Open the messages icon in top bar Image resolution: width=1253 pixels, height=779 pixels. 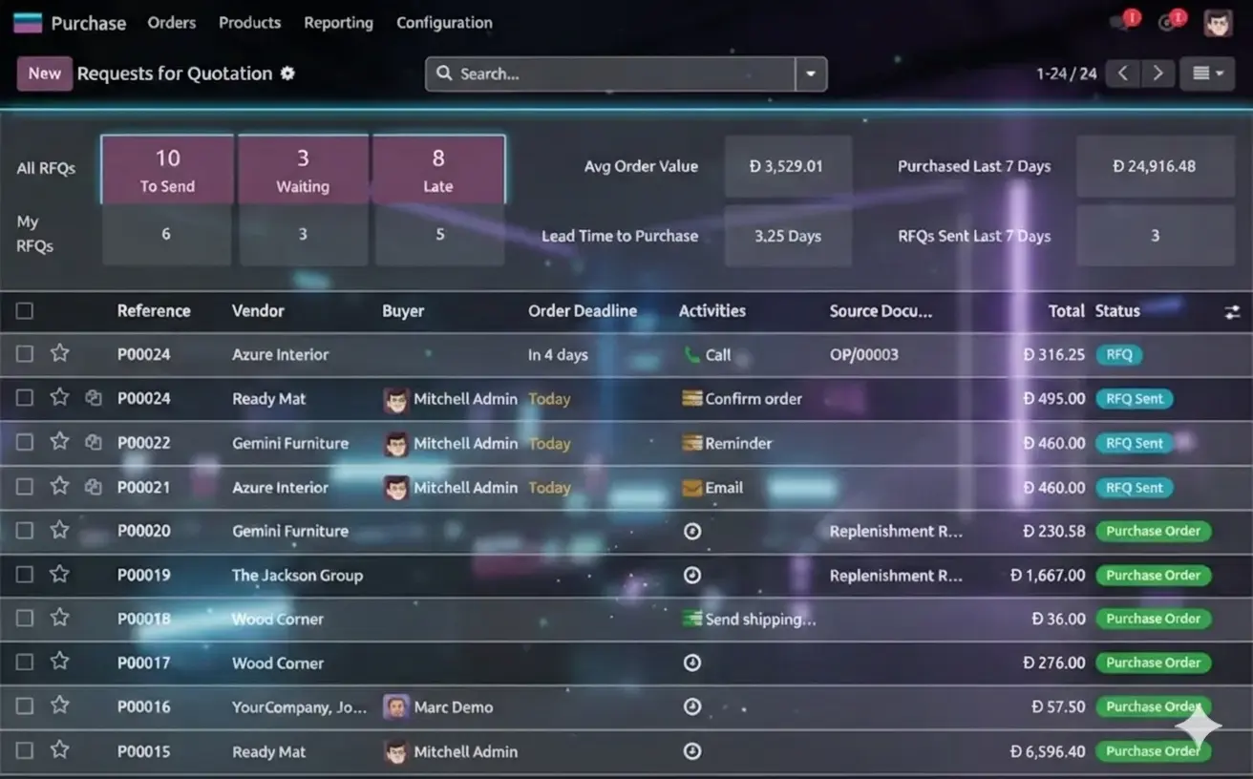pos(1122,23)
